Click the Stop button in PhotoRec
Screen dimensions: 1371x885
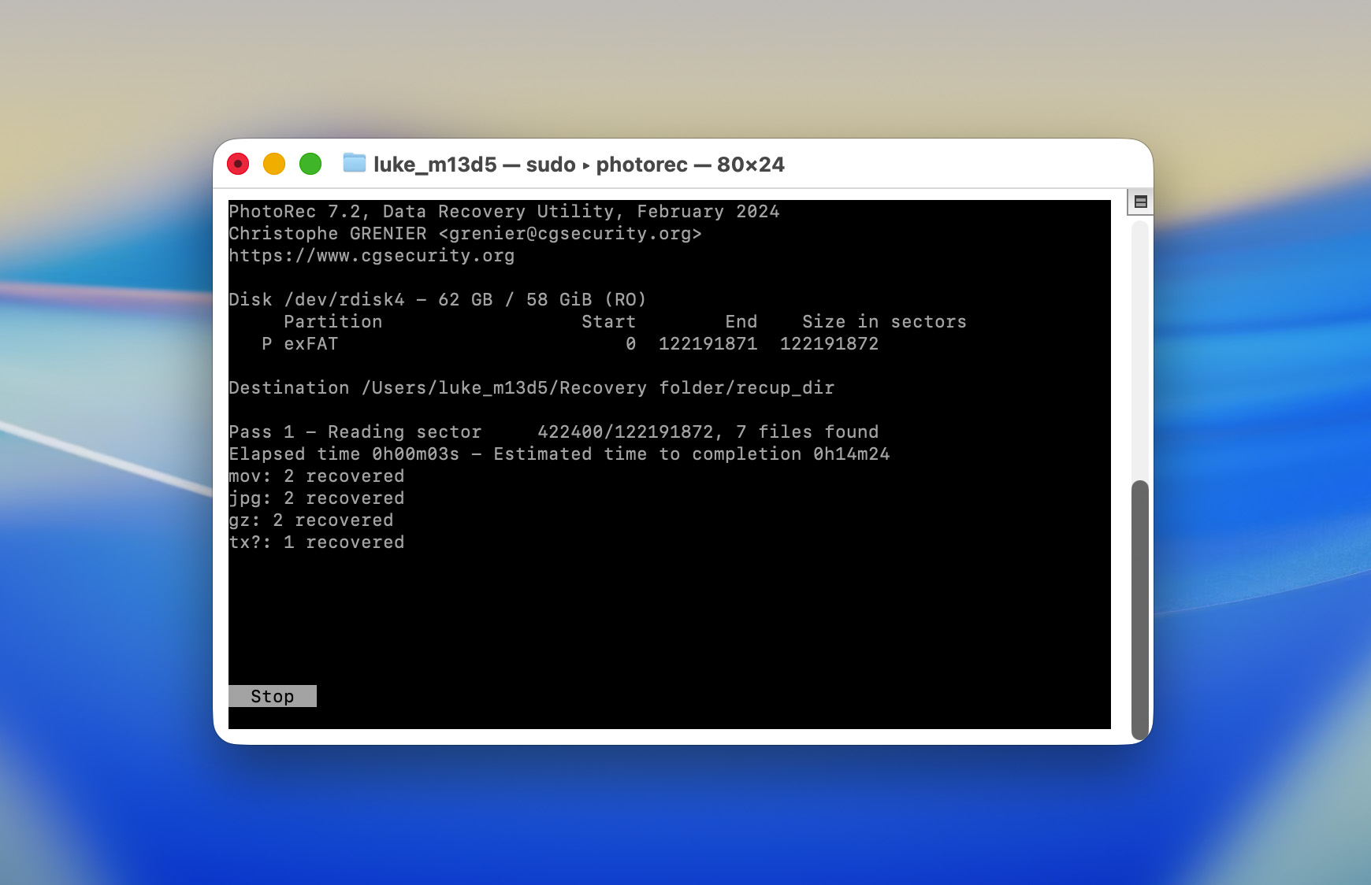point(273,696)
